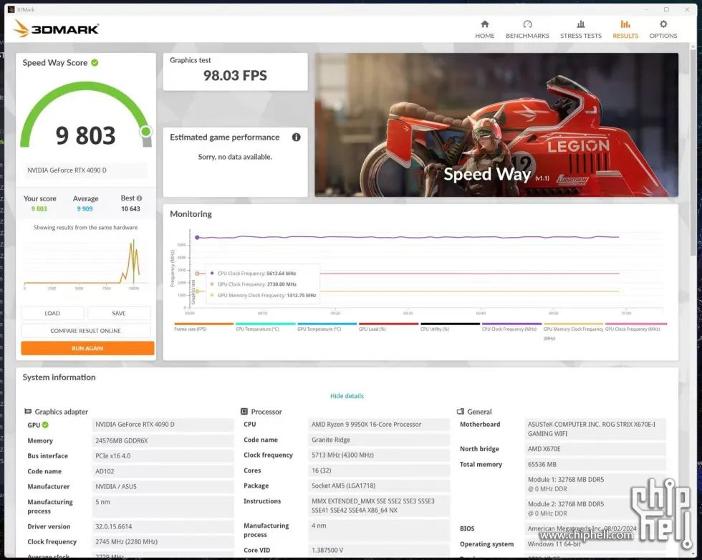Click the AMD Ryzen 9 9950X CPU value
Viewport: 702px width, 560px height.
pyautogui.click(x=379, y=425)
